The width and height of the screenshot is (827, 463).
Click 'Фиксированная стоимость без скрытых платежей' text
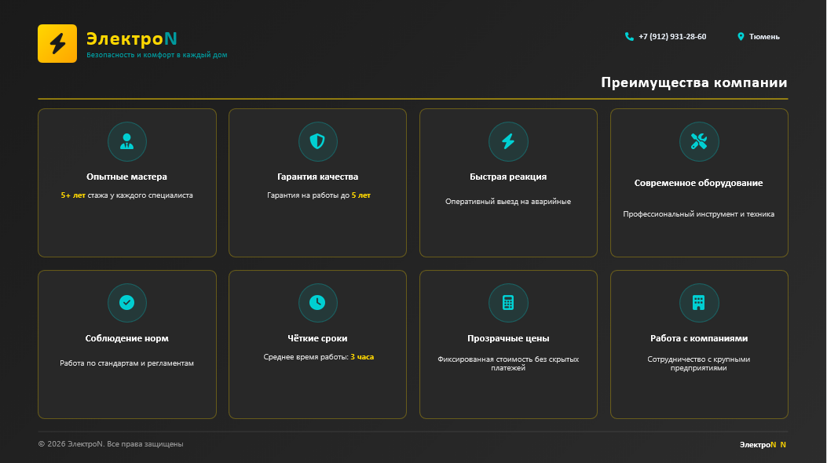point(508,363)
